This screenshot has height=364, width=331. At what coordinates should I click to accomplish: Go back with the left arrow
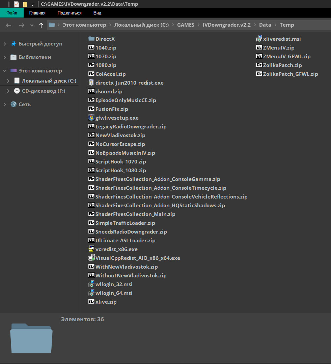tap(8, 25)
